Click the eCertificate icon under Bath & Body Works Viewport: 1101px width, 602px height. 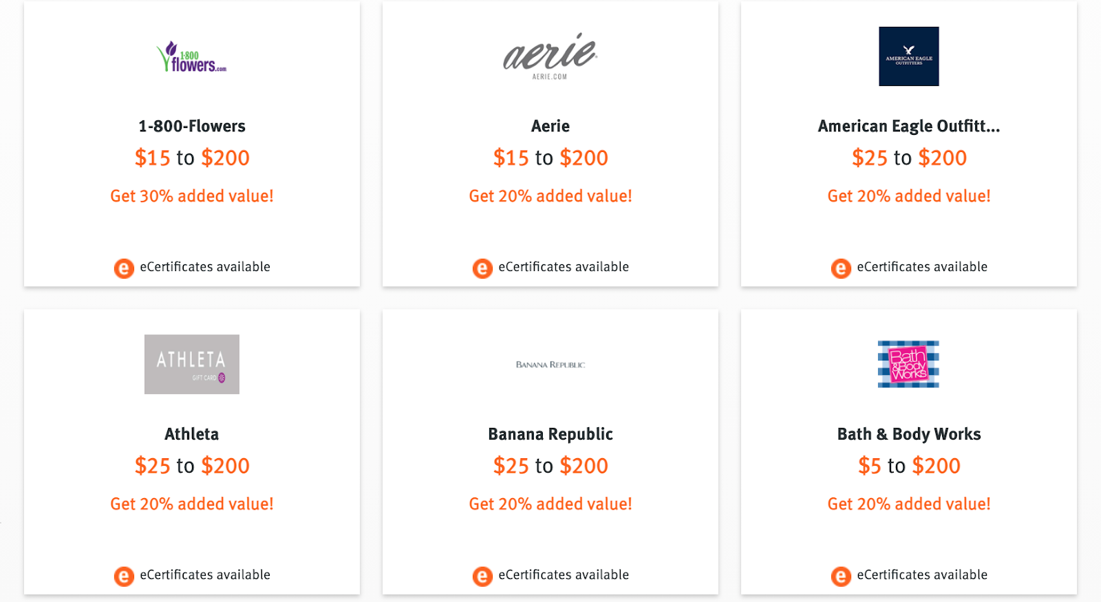tap(841, 576)
